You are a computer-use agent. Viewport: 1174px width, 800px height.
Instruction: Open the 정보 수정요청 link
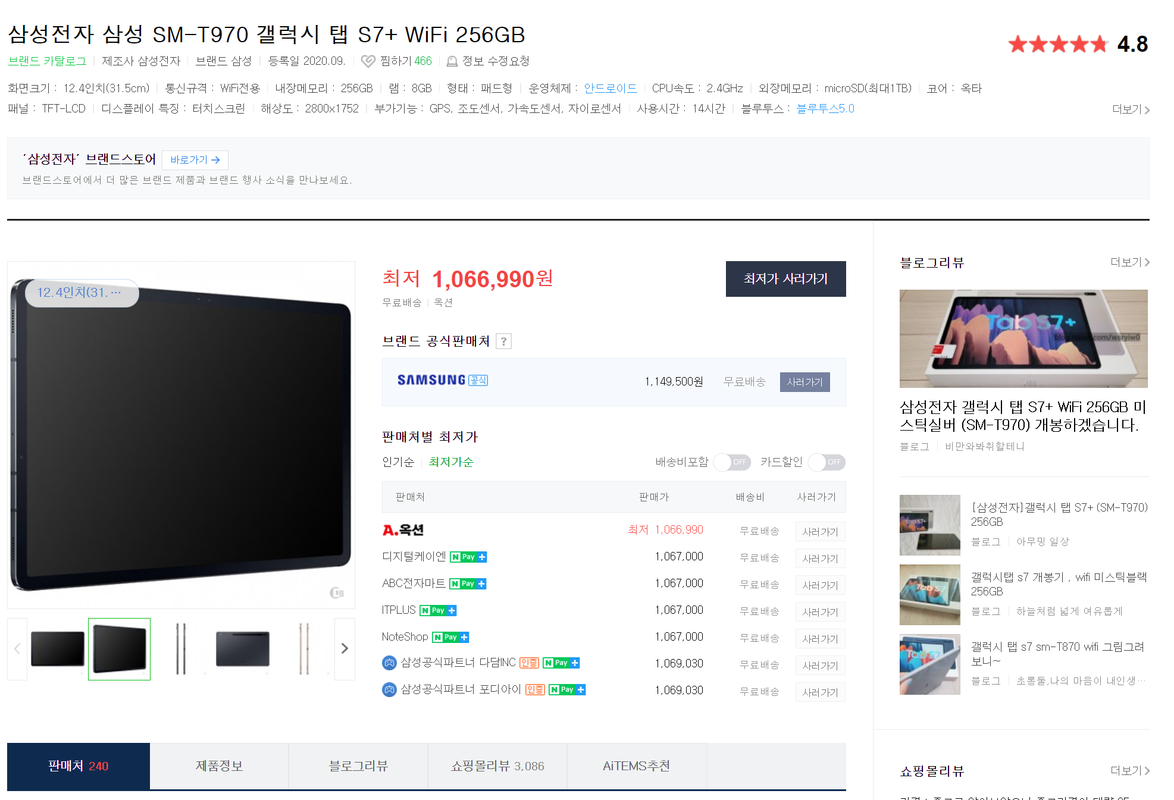(496, 61)
